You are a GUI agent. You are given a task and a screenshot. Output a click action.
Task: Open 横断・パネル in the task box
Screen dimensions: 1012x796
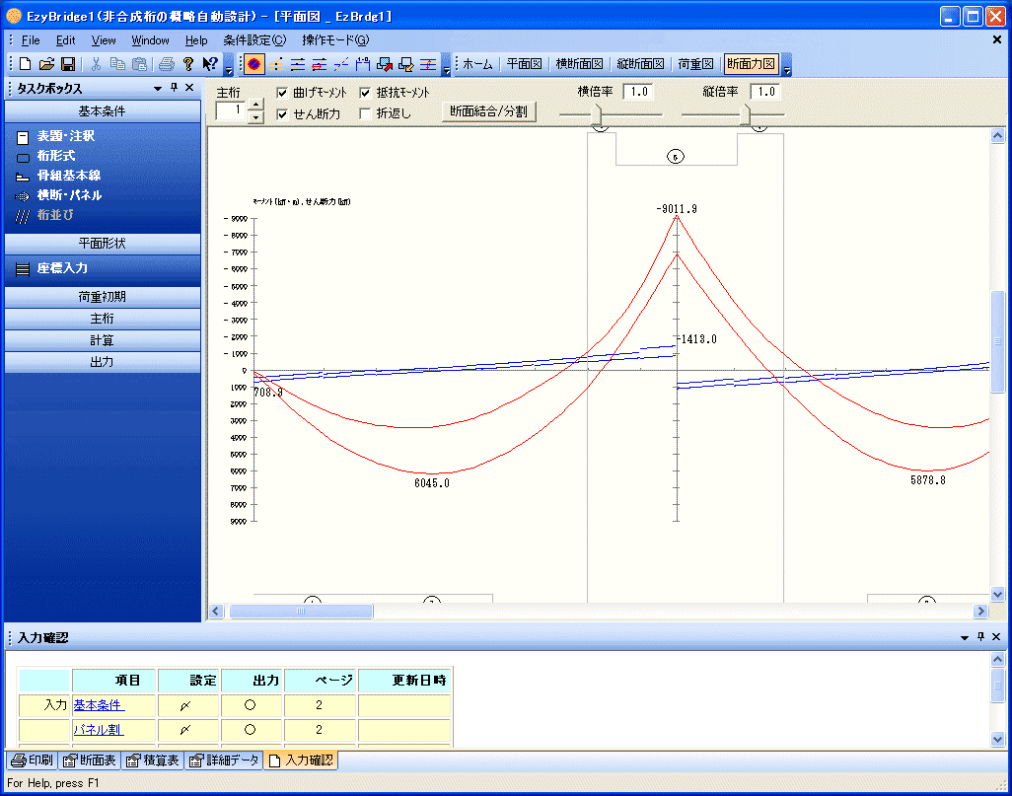click(69, 195)
